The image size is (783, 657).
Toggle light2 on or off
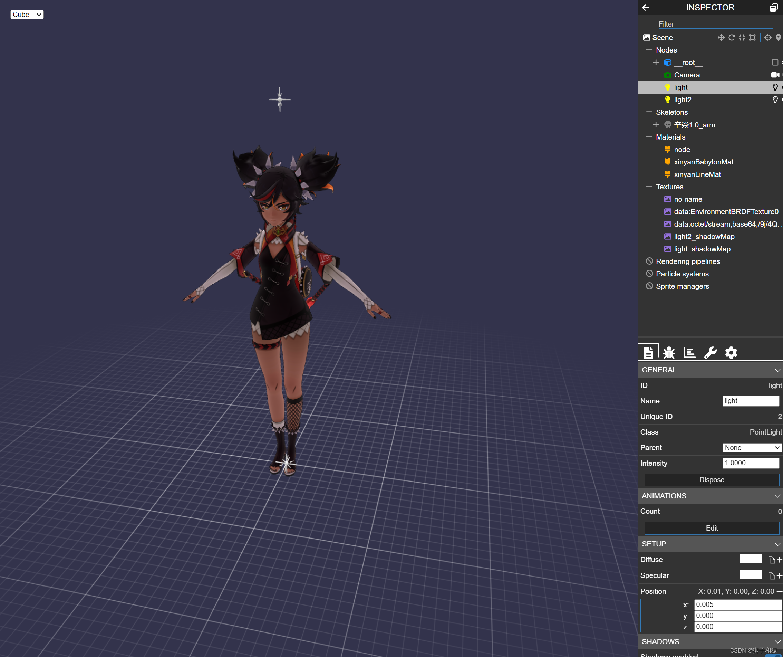775,99
